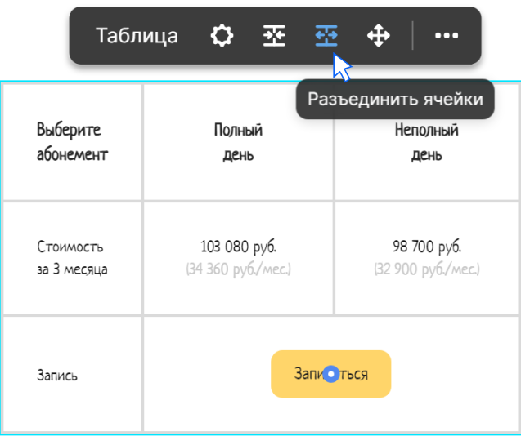Select the move table arrows icon
This screenshot has width=521, height=436.
tap(379, 35)
